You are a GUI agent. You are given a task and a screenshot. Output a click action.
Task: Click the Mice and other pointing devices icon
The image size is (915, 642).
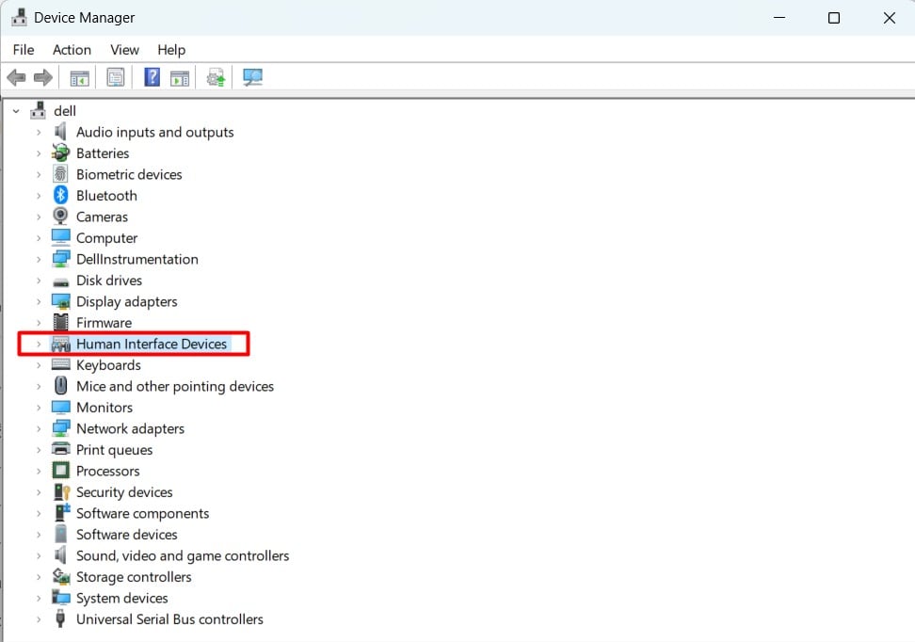60,386
